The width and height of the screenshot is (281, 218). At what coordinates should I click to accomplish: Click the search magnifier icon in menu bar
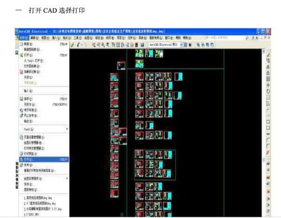click(x=247, y=38)
